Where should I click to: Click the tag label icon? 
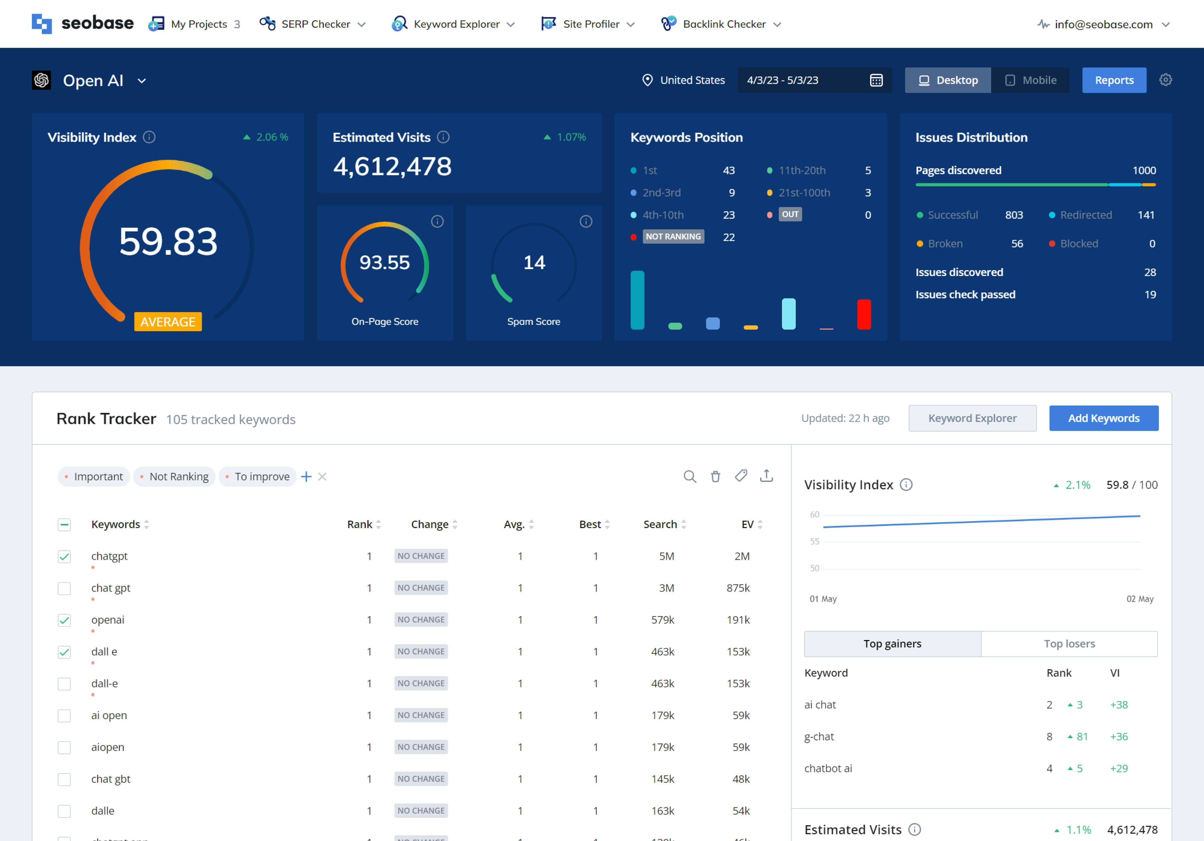(740, 476)
